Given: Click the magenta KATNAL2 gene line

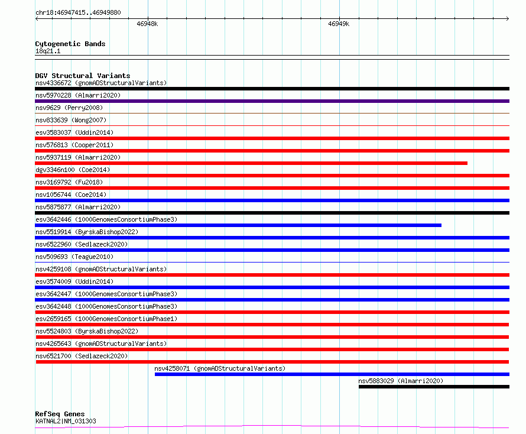Looking at the screenshot, I should pyautogui.click(x=272, y=426).
